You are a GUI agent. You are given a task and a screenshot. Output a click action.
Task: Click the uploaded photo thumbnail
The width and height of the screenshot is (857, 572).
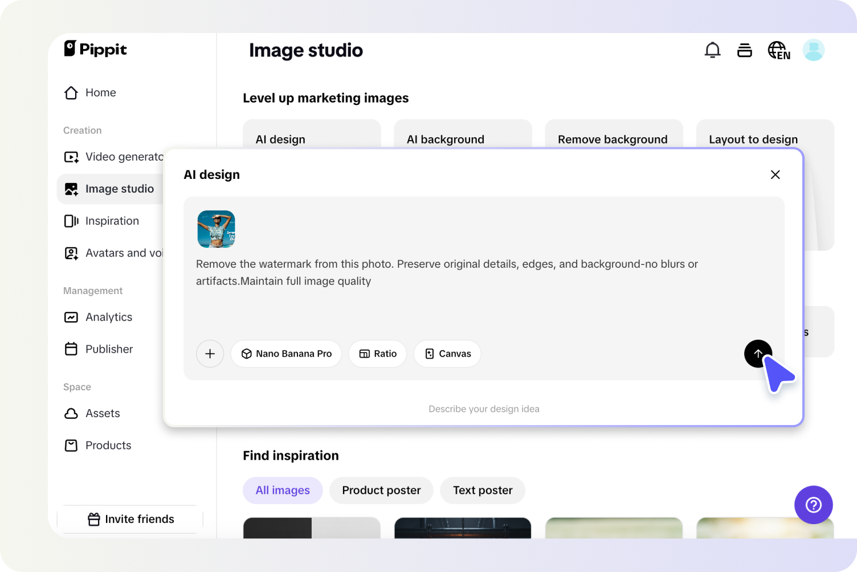tap(216, 229)
